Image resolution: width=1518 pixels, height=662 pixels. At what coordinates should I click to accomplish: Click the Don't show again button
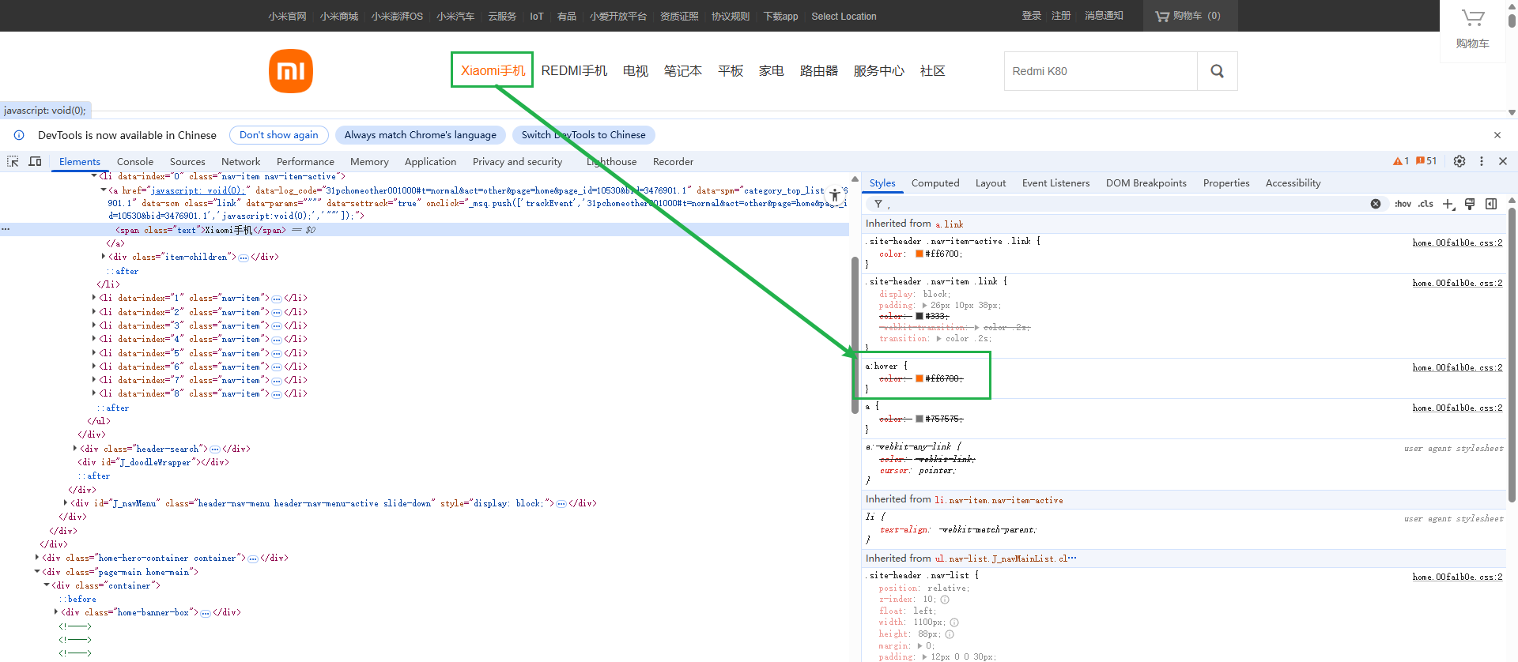pos(279,135)
